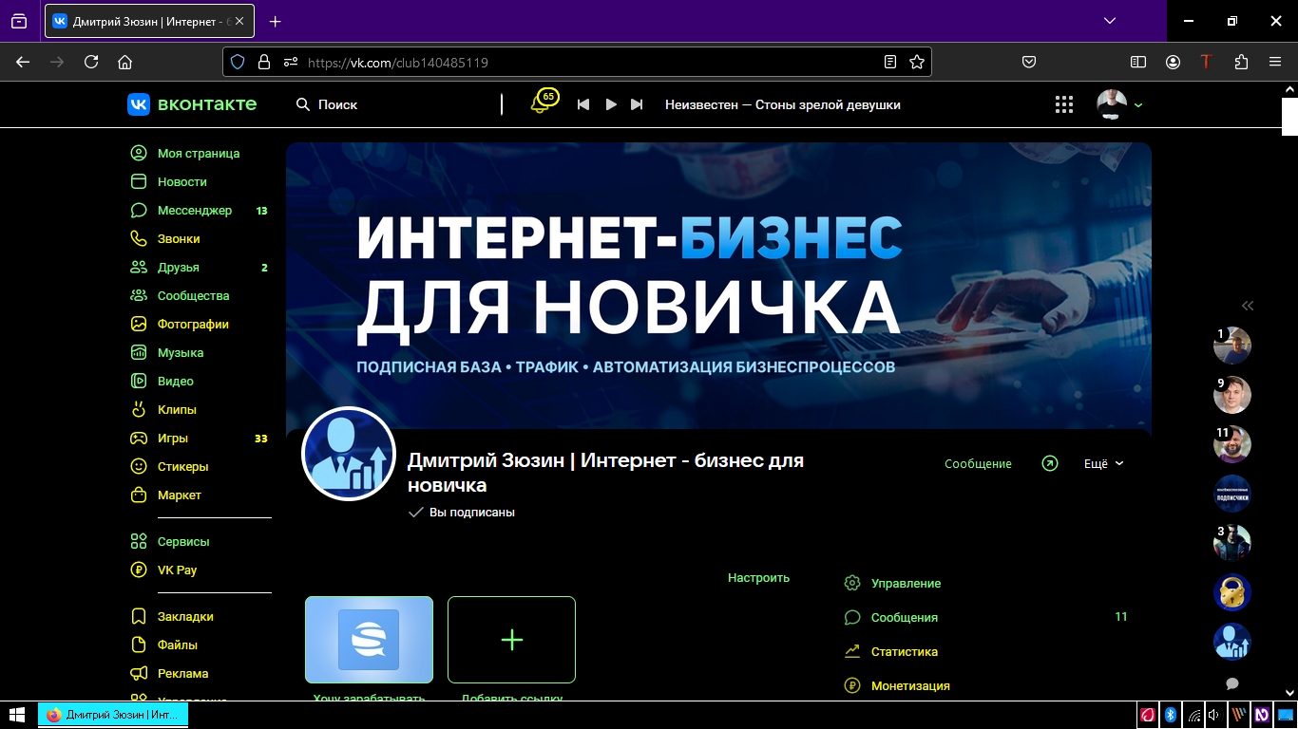Open chat avatar with badge 3
The image size is (1298, 729).
pos(1232,543)
